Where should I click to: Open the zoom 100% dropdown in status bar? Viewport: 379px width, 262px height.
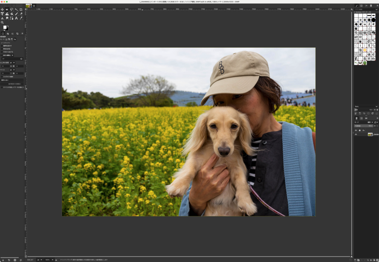coord(49,260)
